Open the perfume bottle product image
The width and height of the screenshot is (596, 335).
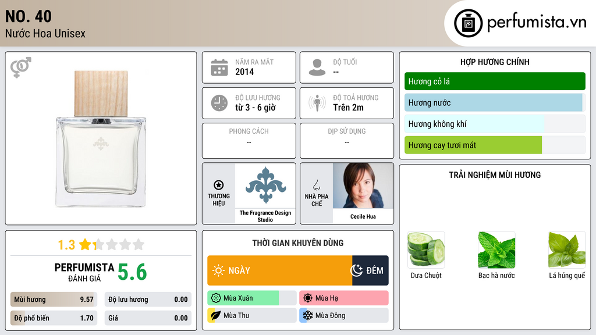pos(101,139)
